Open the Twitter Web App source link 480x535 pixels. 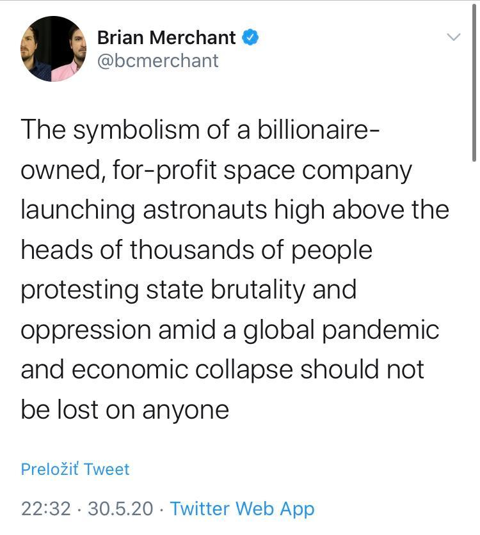[x=243, y=509]
